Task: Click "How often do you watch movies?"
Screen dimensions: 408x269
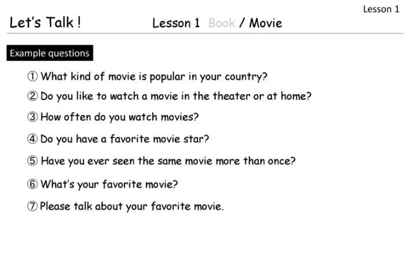Action: coord(119,117)
